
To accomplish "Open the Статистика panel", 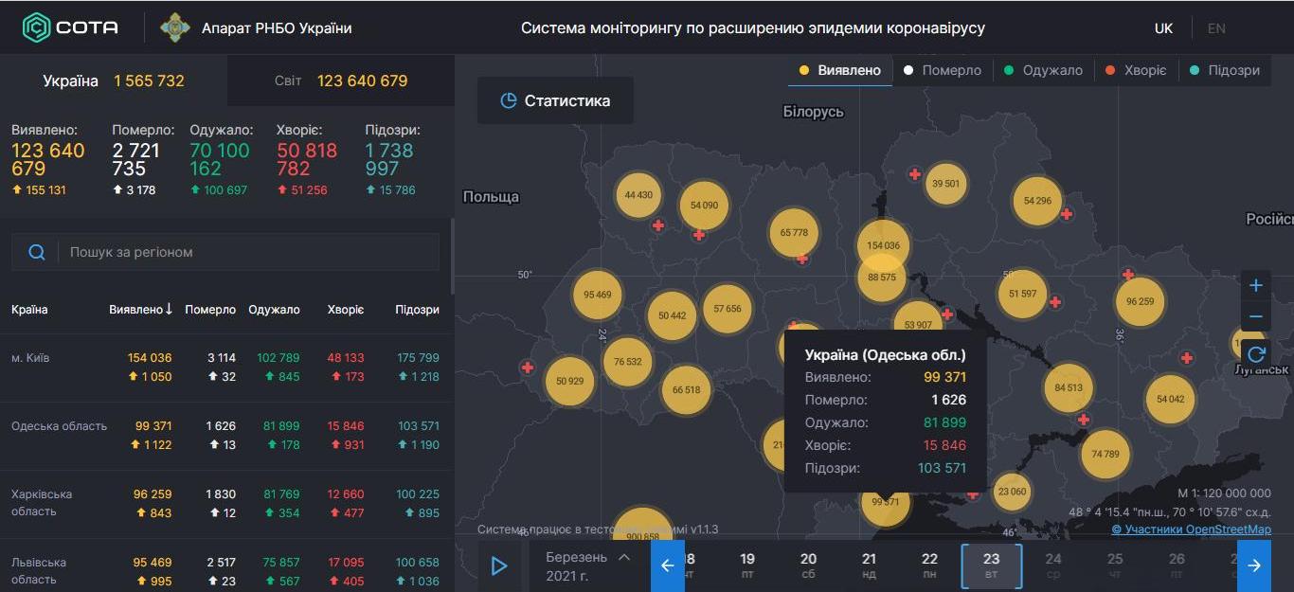I will point(555,100).
